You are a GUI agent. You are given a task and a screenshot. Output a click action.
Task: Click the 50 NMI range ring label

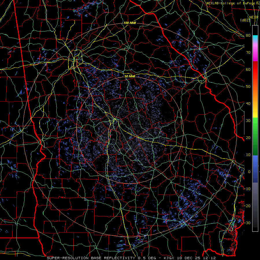(x=130, y=76)
